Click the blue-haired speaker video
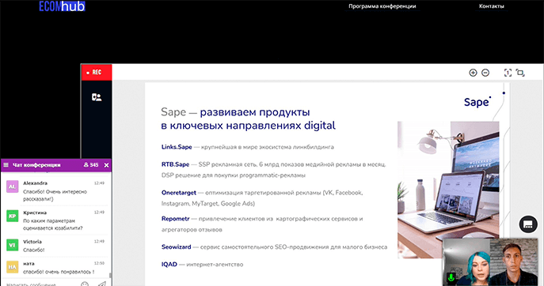 467,262
